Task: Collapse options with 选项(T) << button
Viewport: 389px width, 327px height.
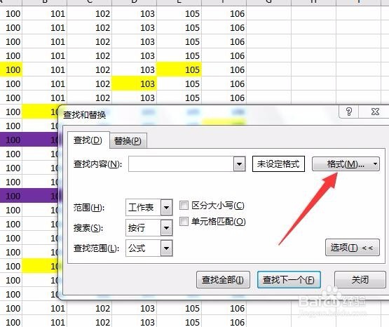Action: click(353, 248)
